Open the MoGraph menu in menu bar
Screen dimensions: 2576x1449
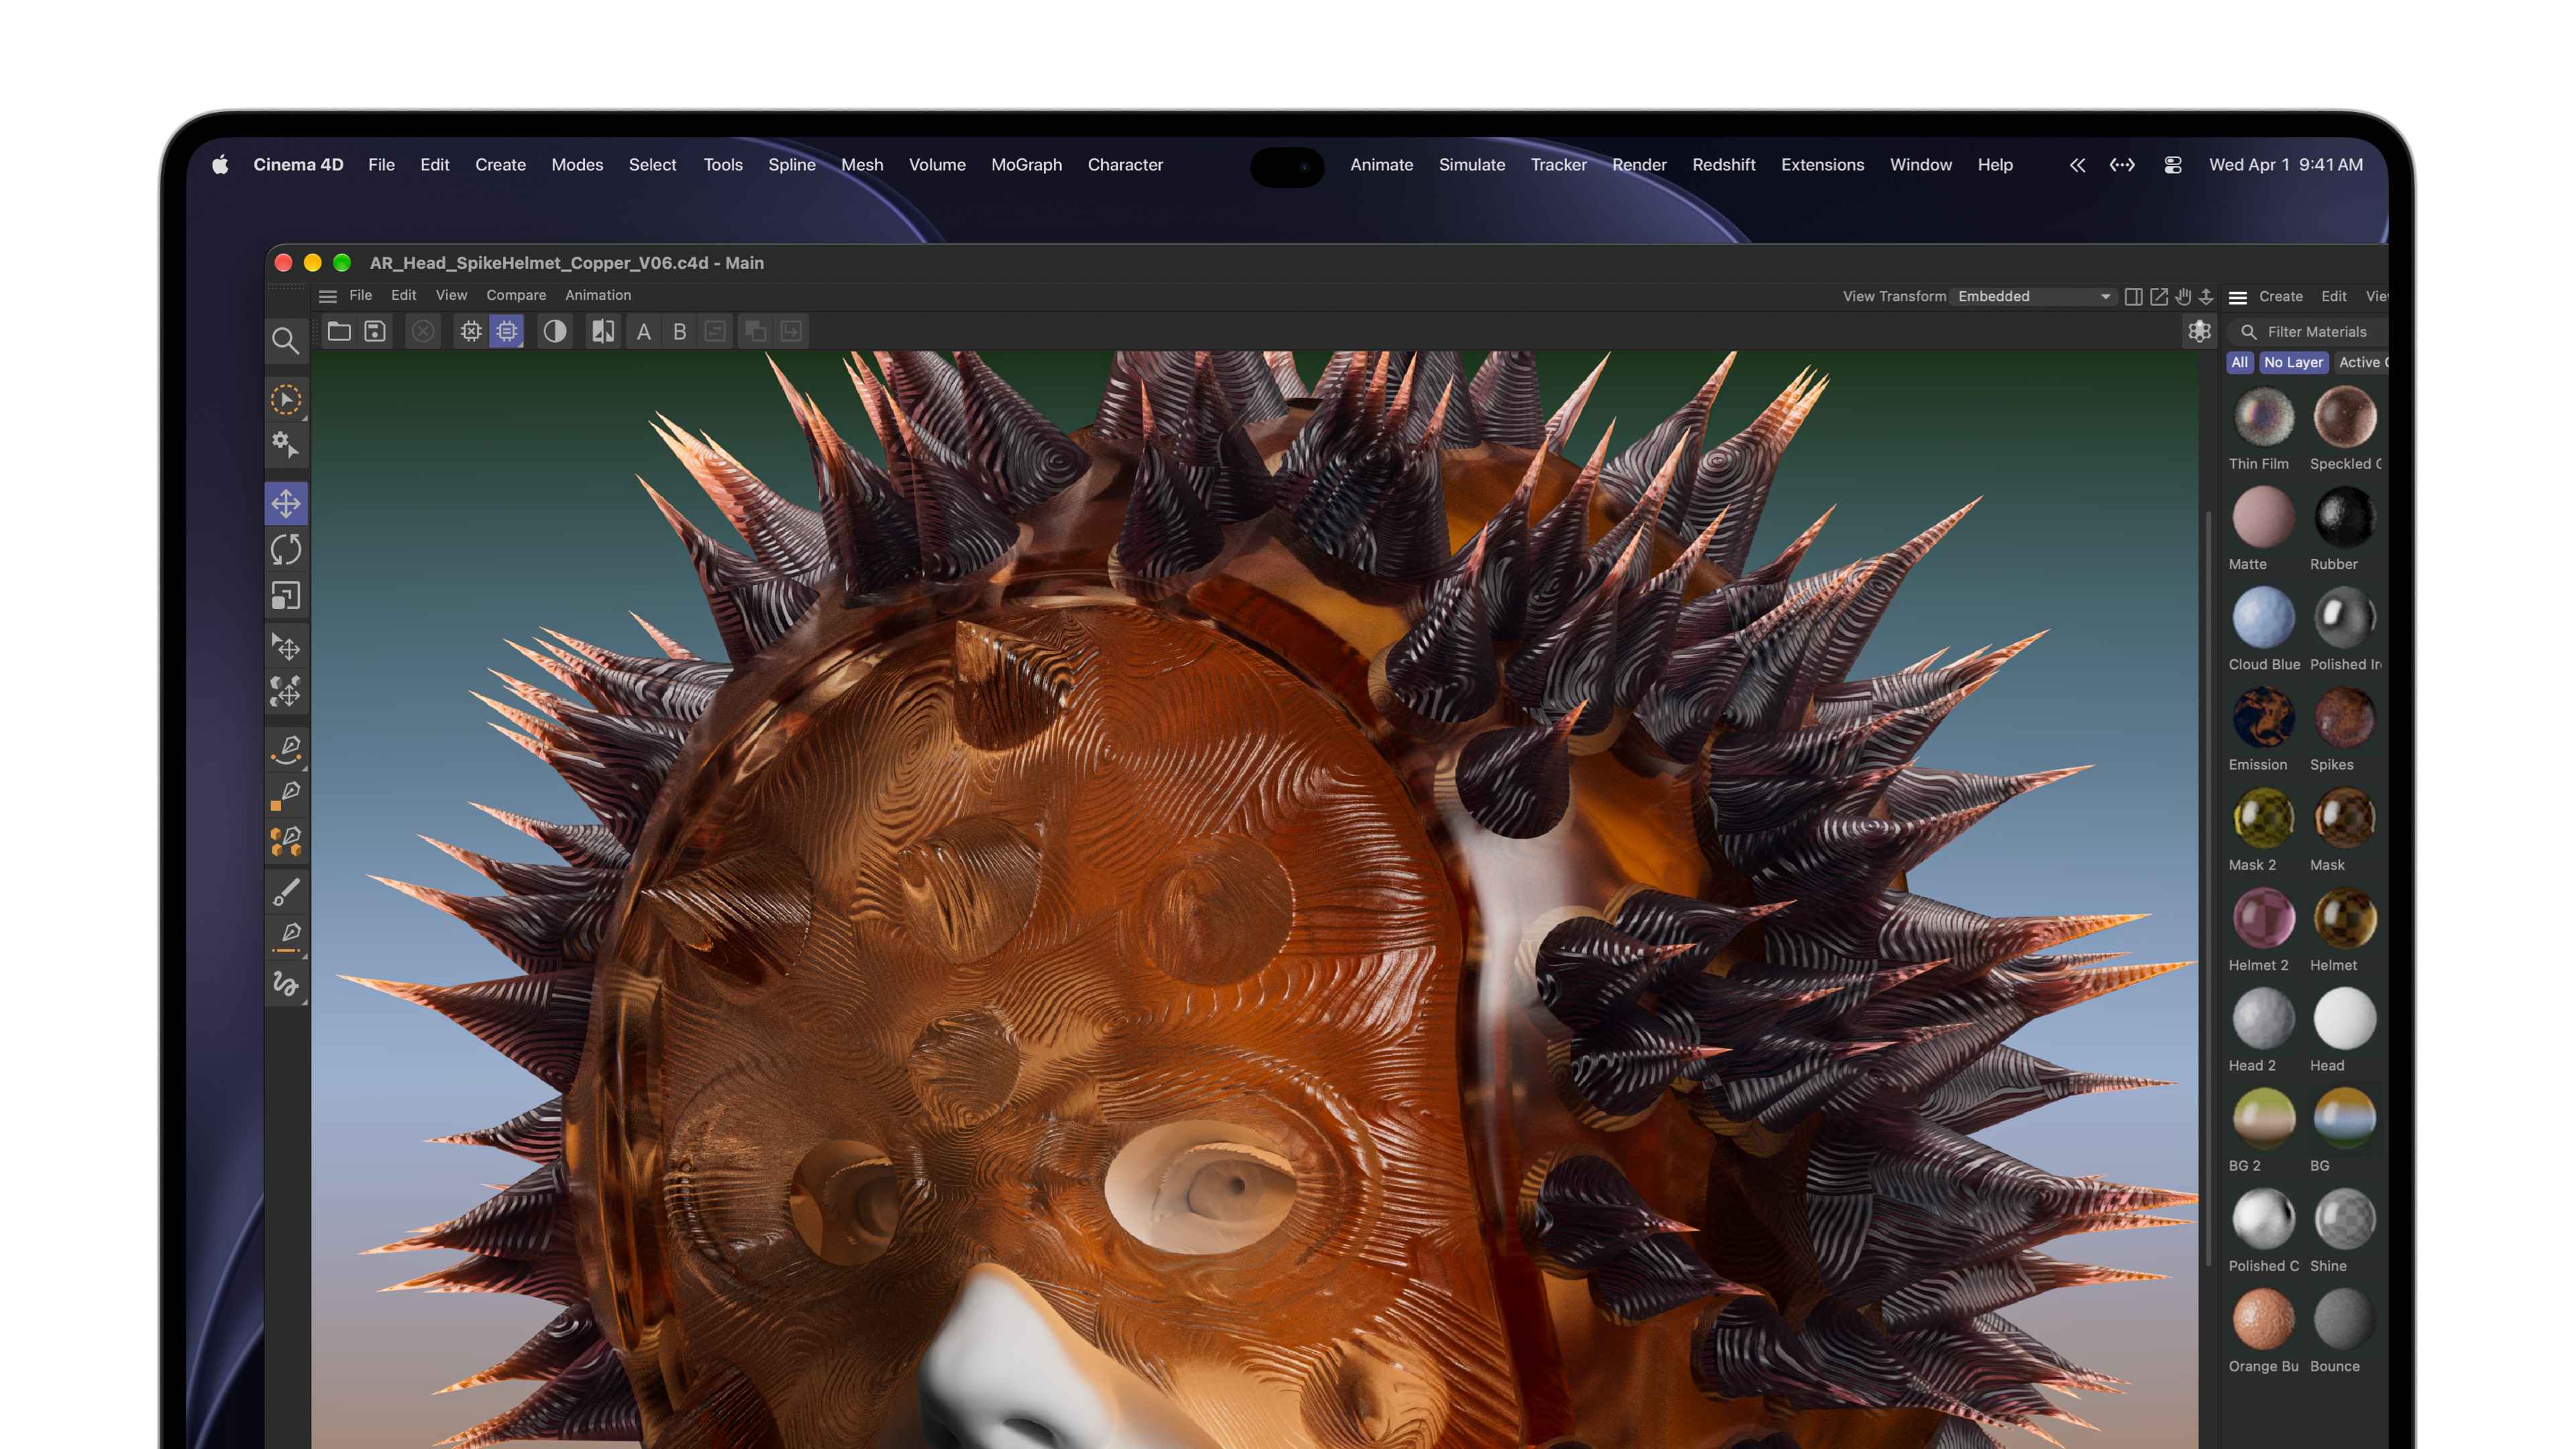[1026, 165]
